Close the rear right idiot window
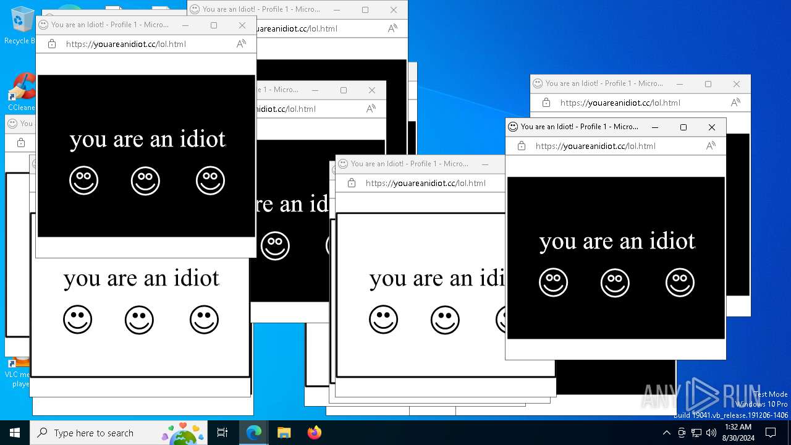This screenshot has width=791, height=445. [737, 84]
